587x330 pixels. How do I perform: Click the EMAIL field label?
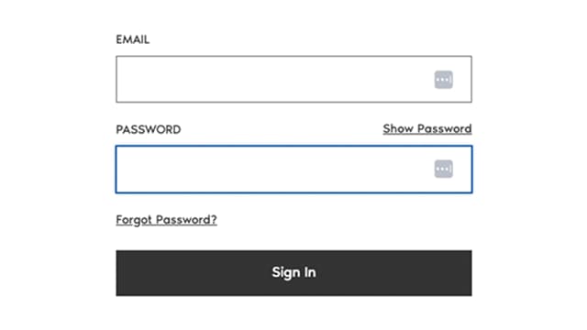pos(132,39)
